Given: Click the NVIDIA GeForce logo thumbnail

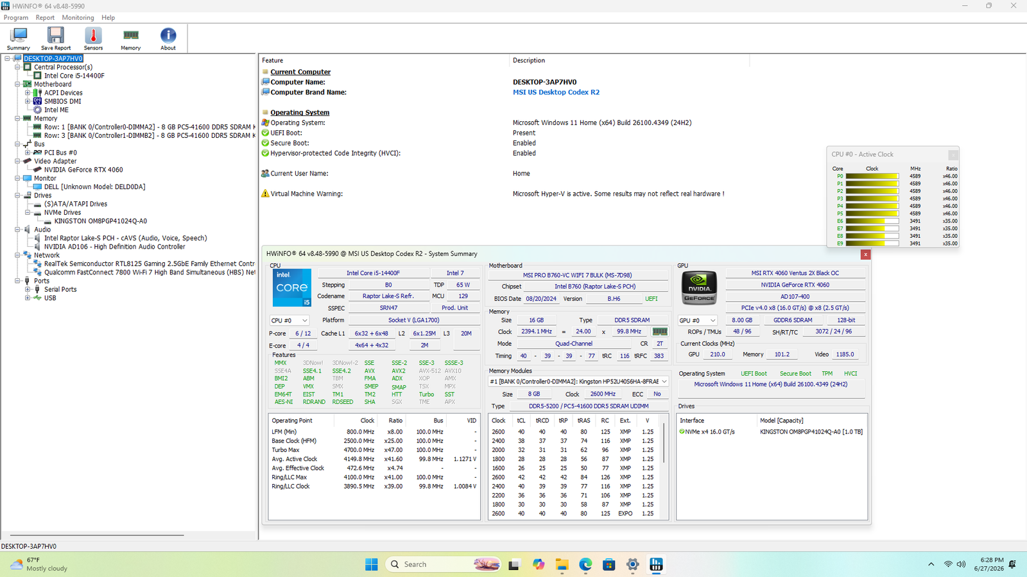Looking at the screenshot, I should [x=699, y=288].
